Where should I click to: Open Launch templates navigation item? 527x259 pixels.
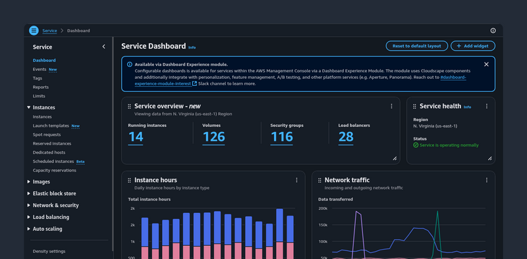51,126
